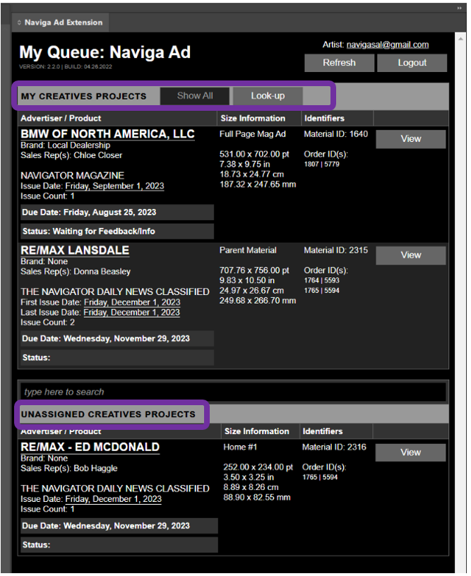471x576 pixels.
Task: Focus the 'type here to search' field
Action: (x=233, y=392)
